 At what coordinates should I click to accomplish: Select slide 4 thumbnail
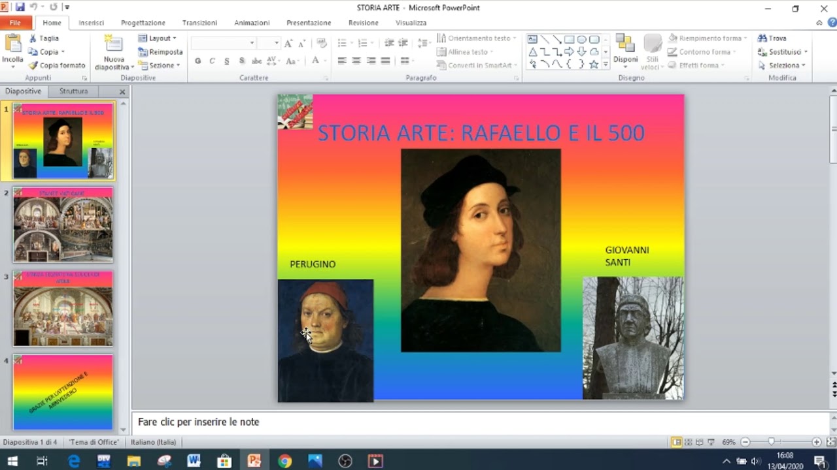(63, 392)
